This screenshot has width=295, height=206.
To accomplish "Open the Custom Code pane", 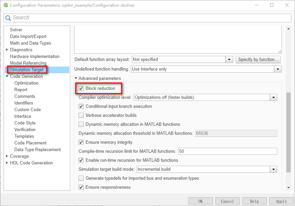I will coord(27,110).
